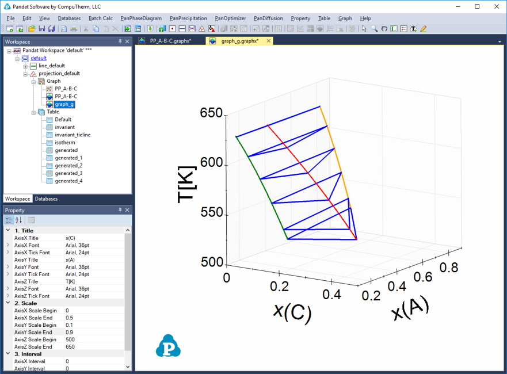Toggle pin on Workspace panel
The image size is (507, 374).
click(120, 41)
